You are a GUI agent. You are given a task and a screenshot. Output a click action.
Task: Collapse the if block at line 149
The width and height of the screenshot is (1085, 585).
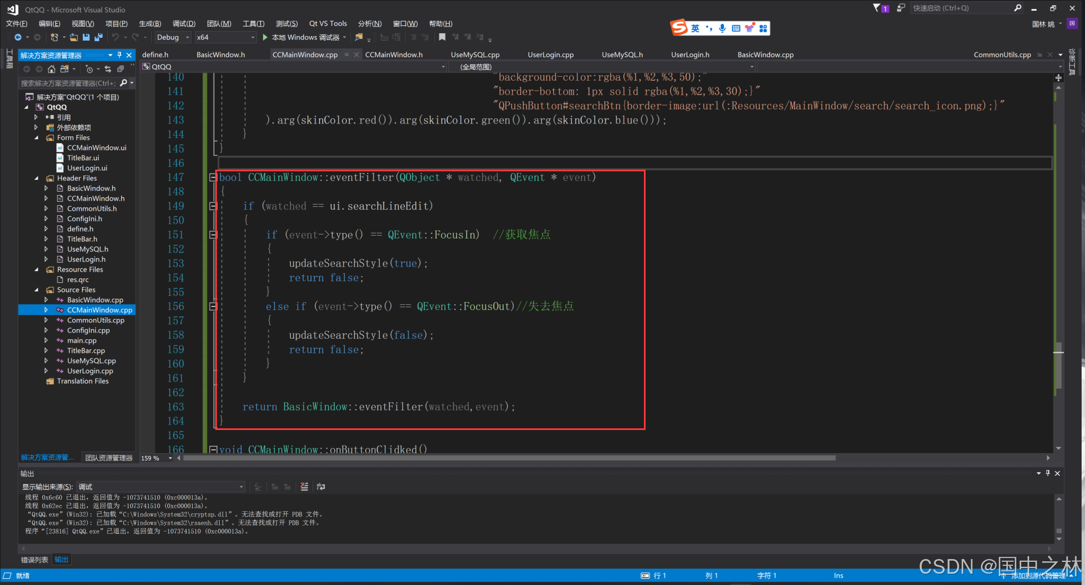[213, 206]
